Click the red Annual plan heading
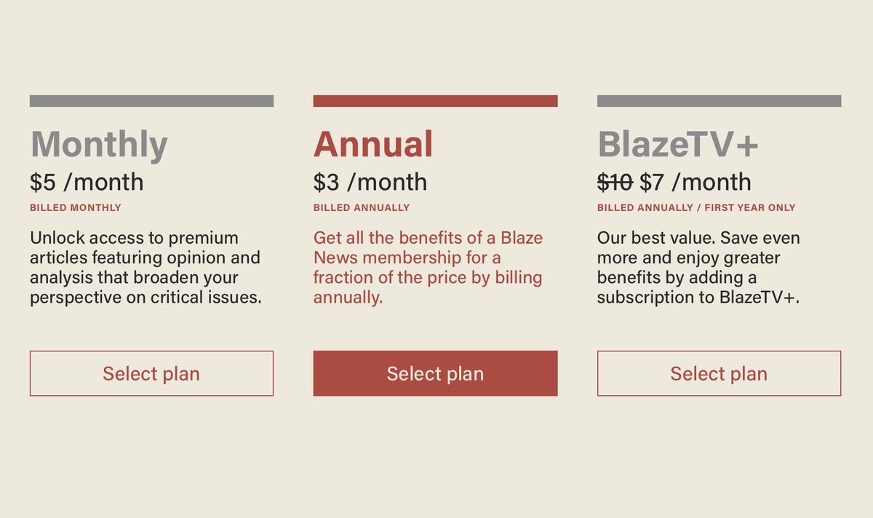This screenshot has width=873, height=518. 373,144
